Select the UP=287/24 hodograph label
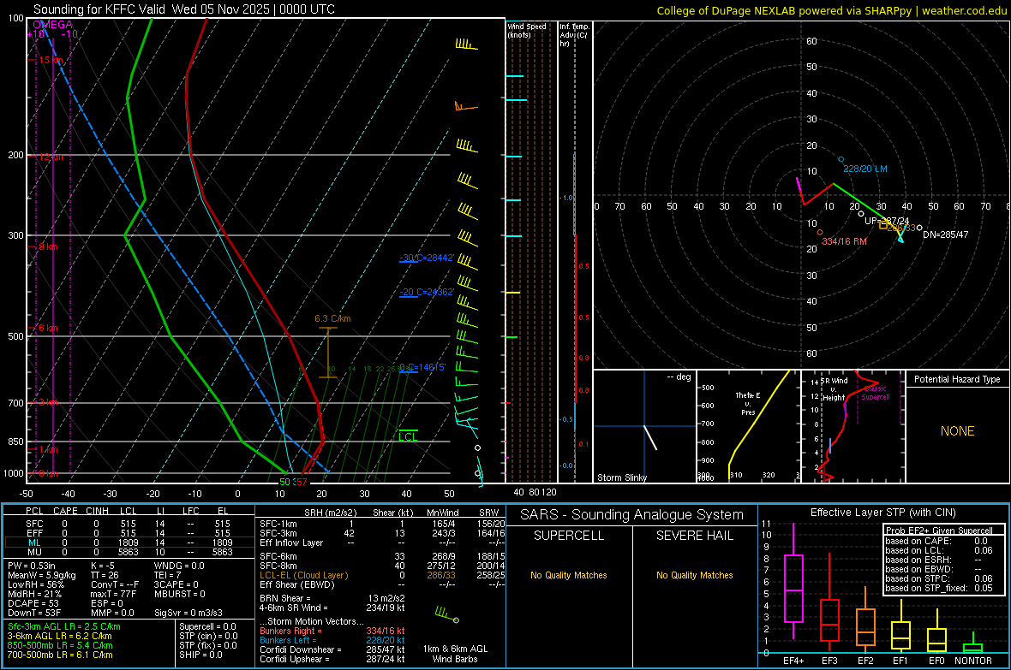Screen dimensions: 1011x670 click(x=887, y=221)
